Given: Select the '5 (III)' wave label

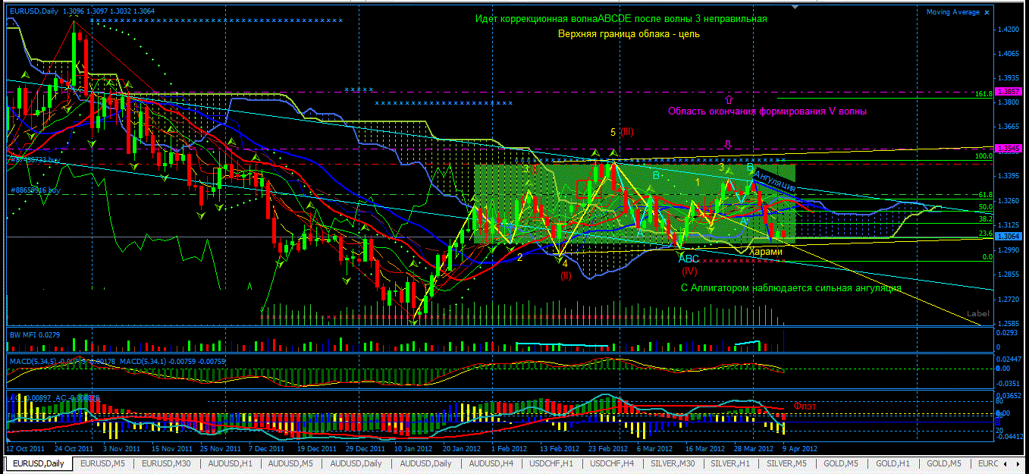Looking at the screenshot, I should click(x=622, y=132).
